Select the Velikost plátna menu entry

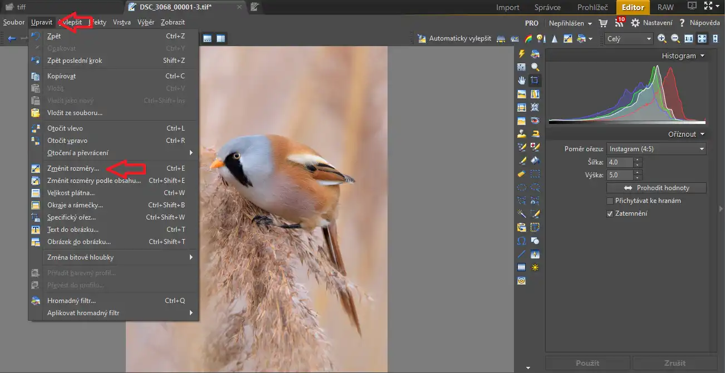click(x=71, y=193)
